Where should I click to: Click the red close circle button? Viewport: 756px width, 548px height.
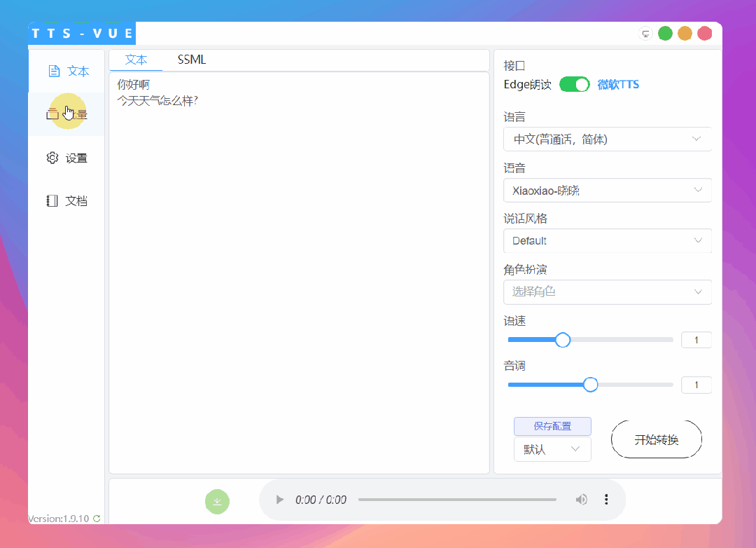click(704, 34)
